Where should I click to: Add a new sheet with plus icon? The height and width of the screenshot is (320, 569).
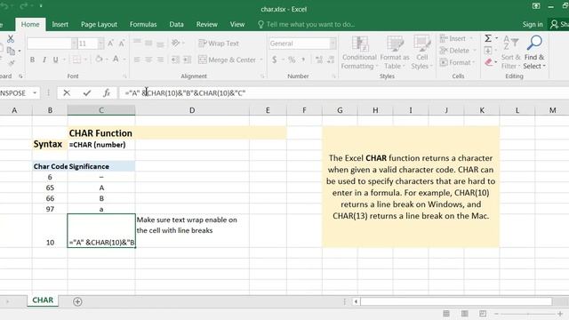(77, 301)
